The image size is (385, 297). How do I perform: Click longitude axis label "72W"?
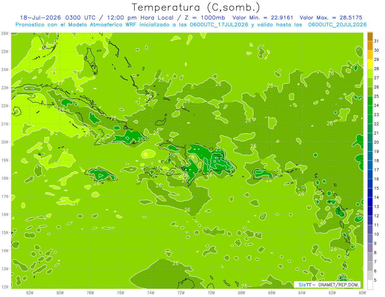[x=181, y=293]
